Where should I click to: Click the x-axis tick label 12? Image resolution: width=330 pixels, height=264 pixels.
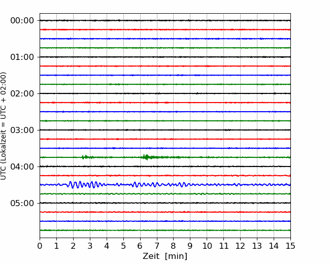pos(240,246)
